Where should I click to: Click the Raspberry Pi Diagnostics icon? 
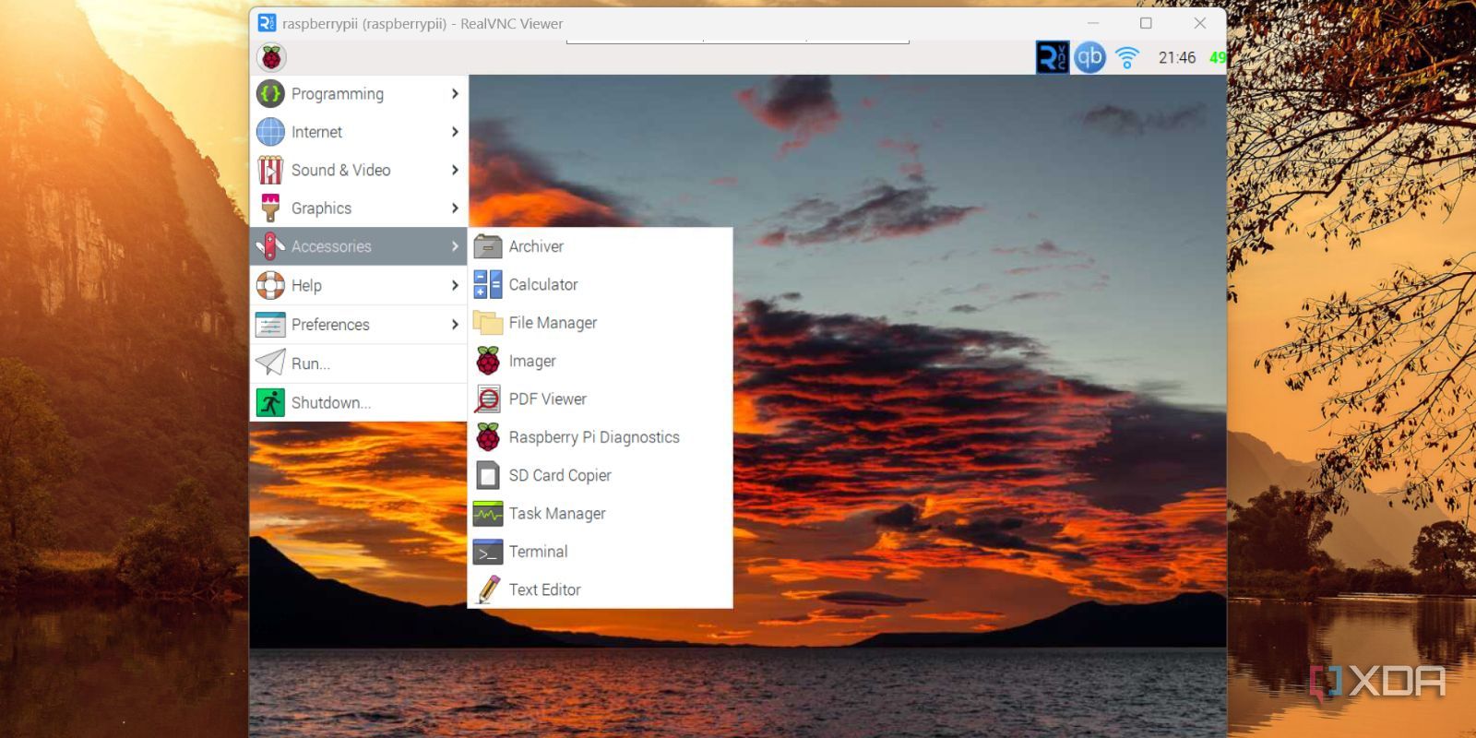pyautogui.click(x=488, y=437)
